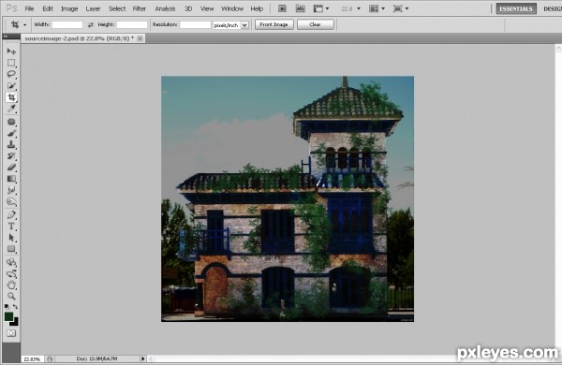562x365 pixels.
Task: Open the Window menu
Action: coord(232,8)
